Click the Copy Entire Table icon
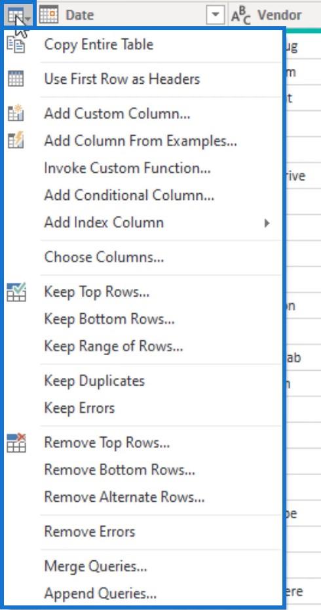The width and height of the screenshot is (321, 610). pos(16,45)
